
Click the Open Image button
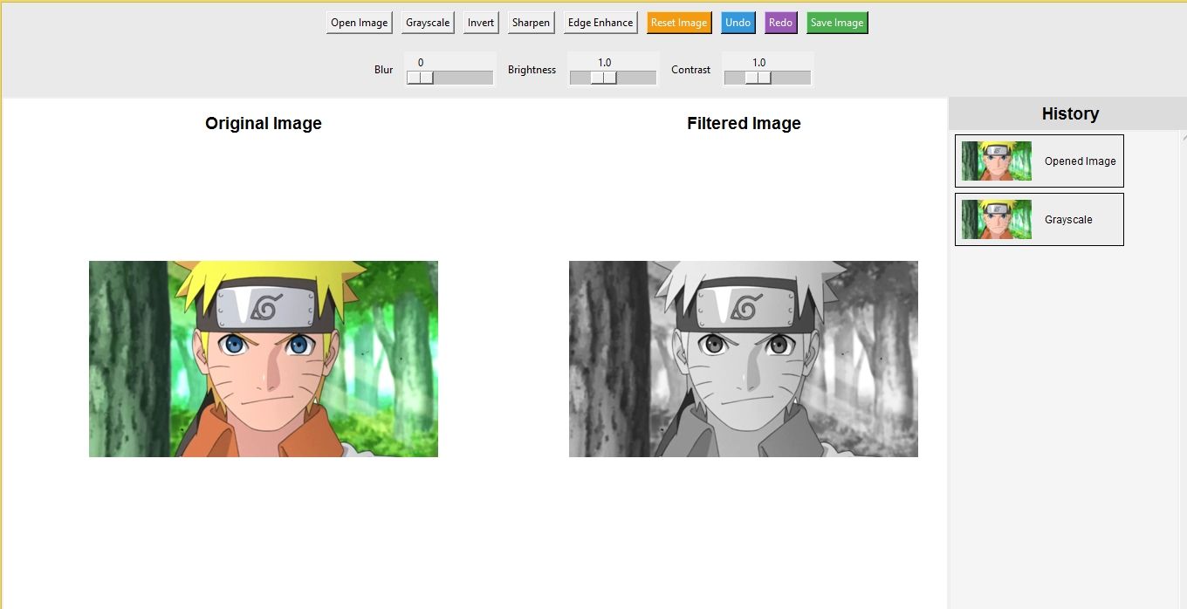pos(359,23)
